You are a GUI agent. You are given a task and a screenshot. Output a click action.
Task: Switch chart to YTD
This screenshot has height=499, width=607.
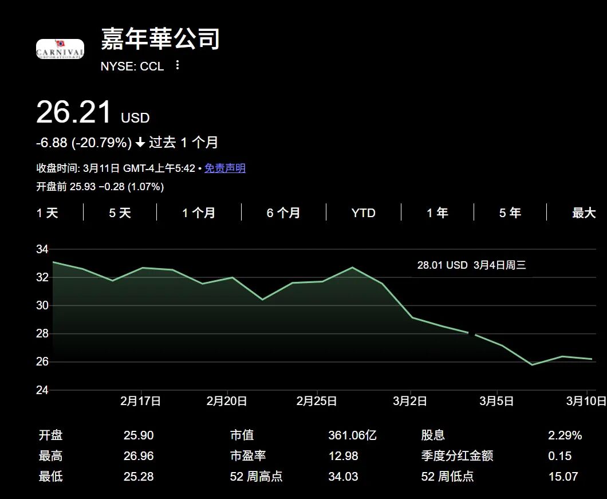click(363, 213)
